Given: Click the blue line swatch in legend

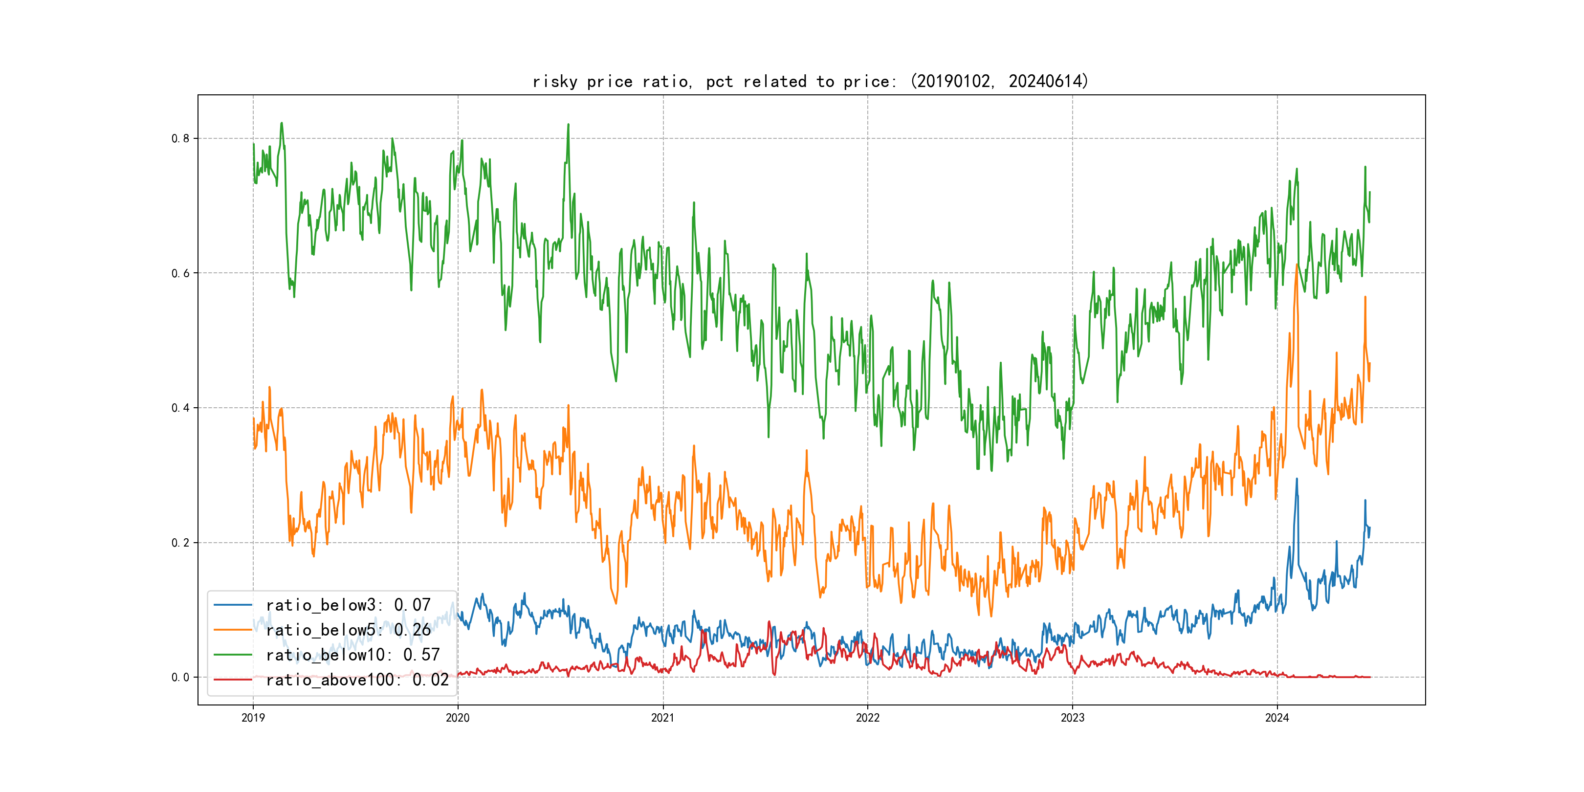Looking at the screenshot, I should (232, 605).
